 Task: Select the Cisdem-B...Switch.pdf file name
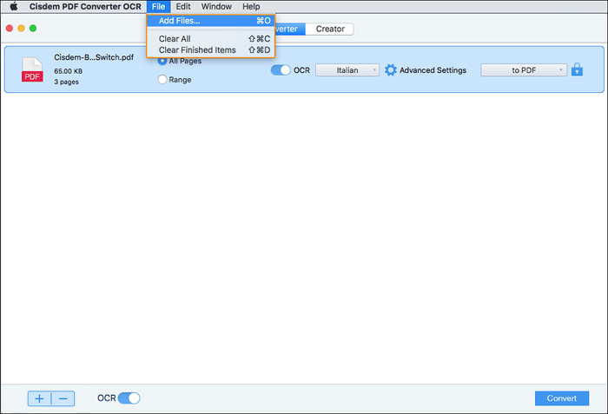[x=93, y=57]
